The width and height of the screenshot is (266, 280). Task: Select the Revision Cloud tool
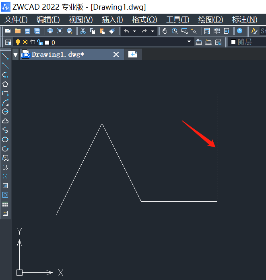point(5,121)
